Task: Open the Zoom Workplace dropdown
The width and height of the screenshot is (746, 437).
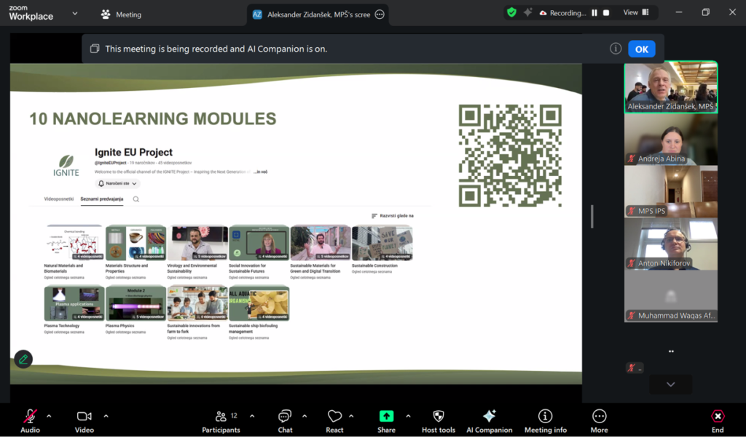Action: 74,13
